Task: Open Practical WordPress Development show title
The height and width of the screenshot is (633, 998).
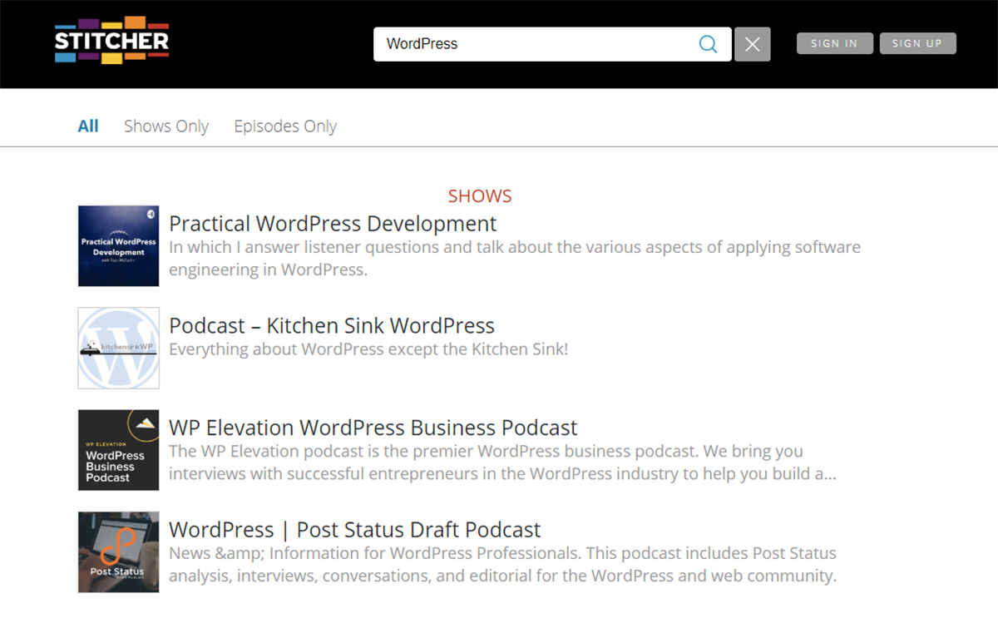Action: [333, 224]
